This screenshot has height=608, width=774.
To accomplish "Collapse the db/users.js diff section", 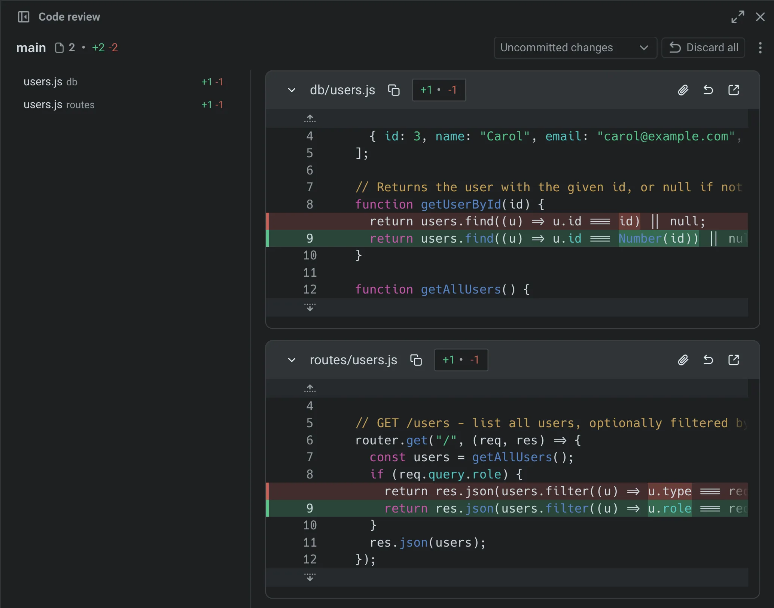I will coord(292,90).
